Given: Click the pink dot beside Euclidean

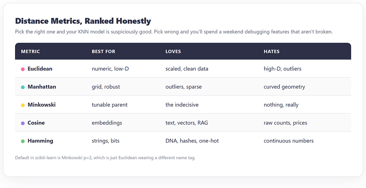Looking at the screenshot, I should 23,69.
